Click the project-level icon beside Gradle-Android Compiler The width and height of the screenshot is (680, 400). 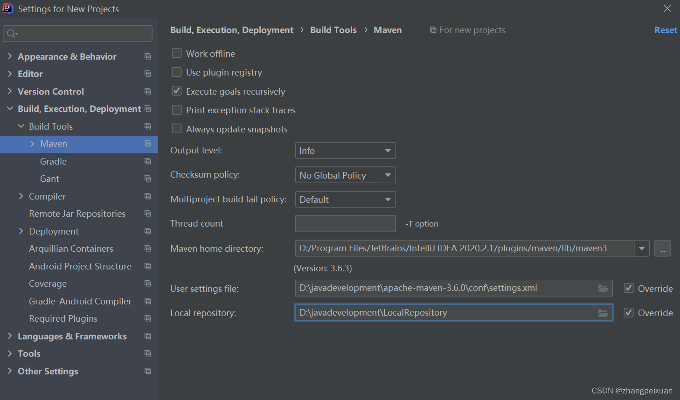pyautogui.click(x=148, y=301)
